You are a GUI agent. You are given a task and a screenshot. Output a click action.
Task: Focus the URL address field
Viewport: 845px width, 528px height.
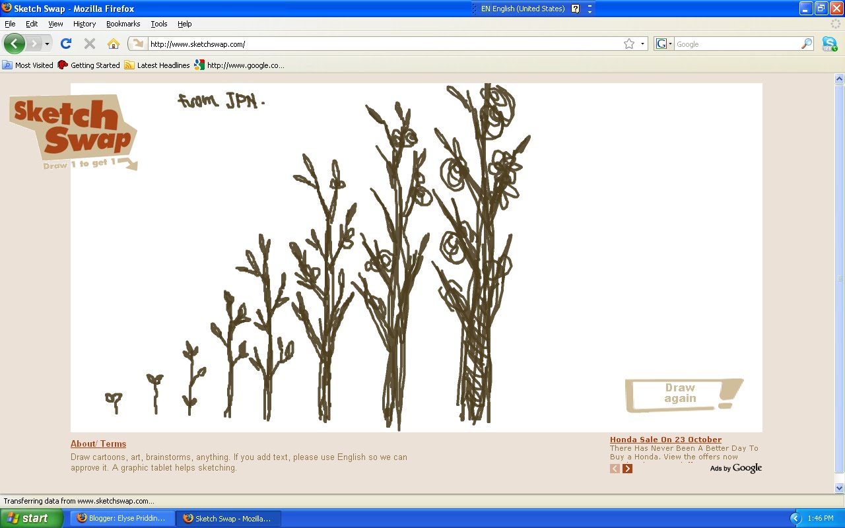[x=384, y=44]
